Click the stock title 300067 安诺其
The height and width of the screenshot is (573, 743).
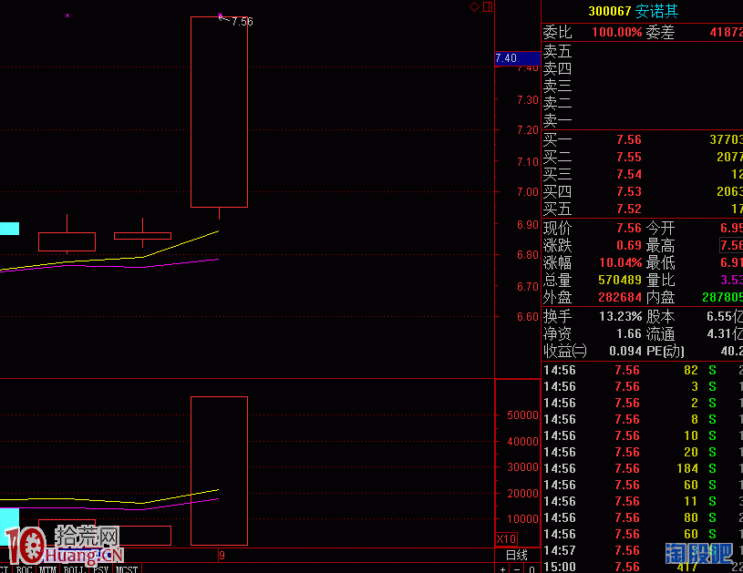pyautogui.click(x=635, y=11)
